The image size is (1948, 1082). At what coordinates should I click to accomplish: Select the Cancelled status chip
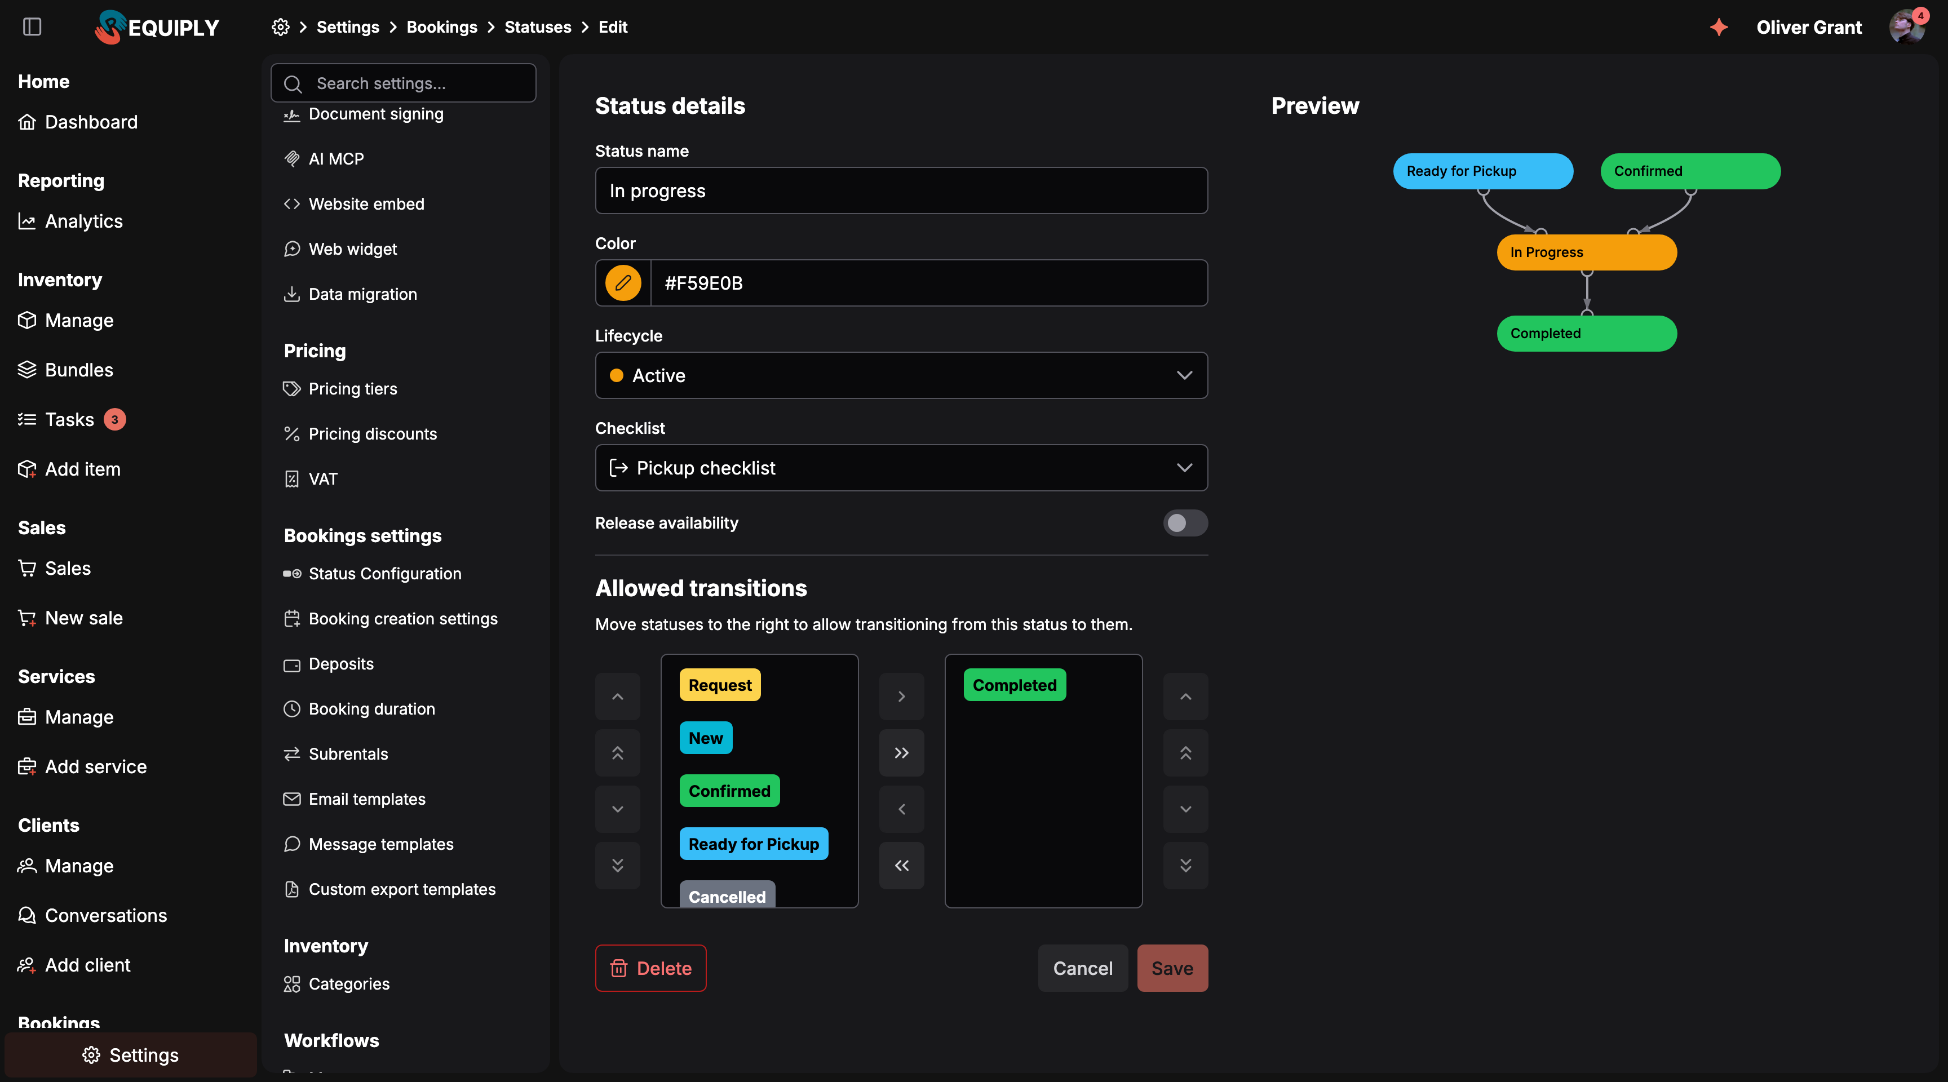coord(727,895)
